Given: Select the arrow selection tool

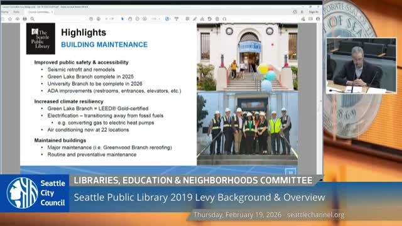Looking at the screenshot, I should click(122, 19).
